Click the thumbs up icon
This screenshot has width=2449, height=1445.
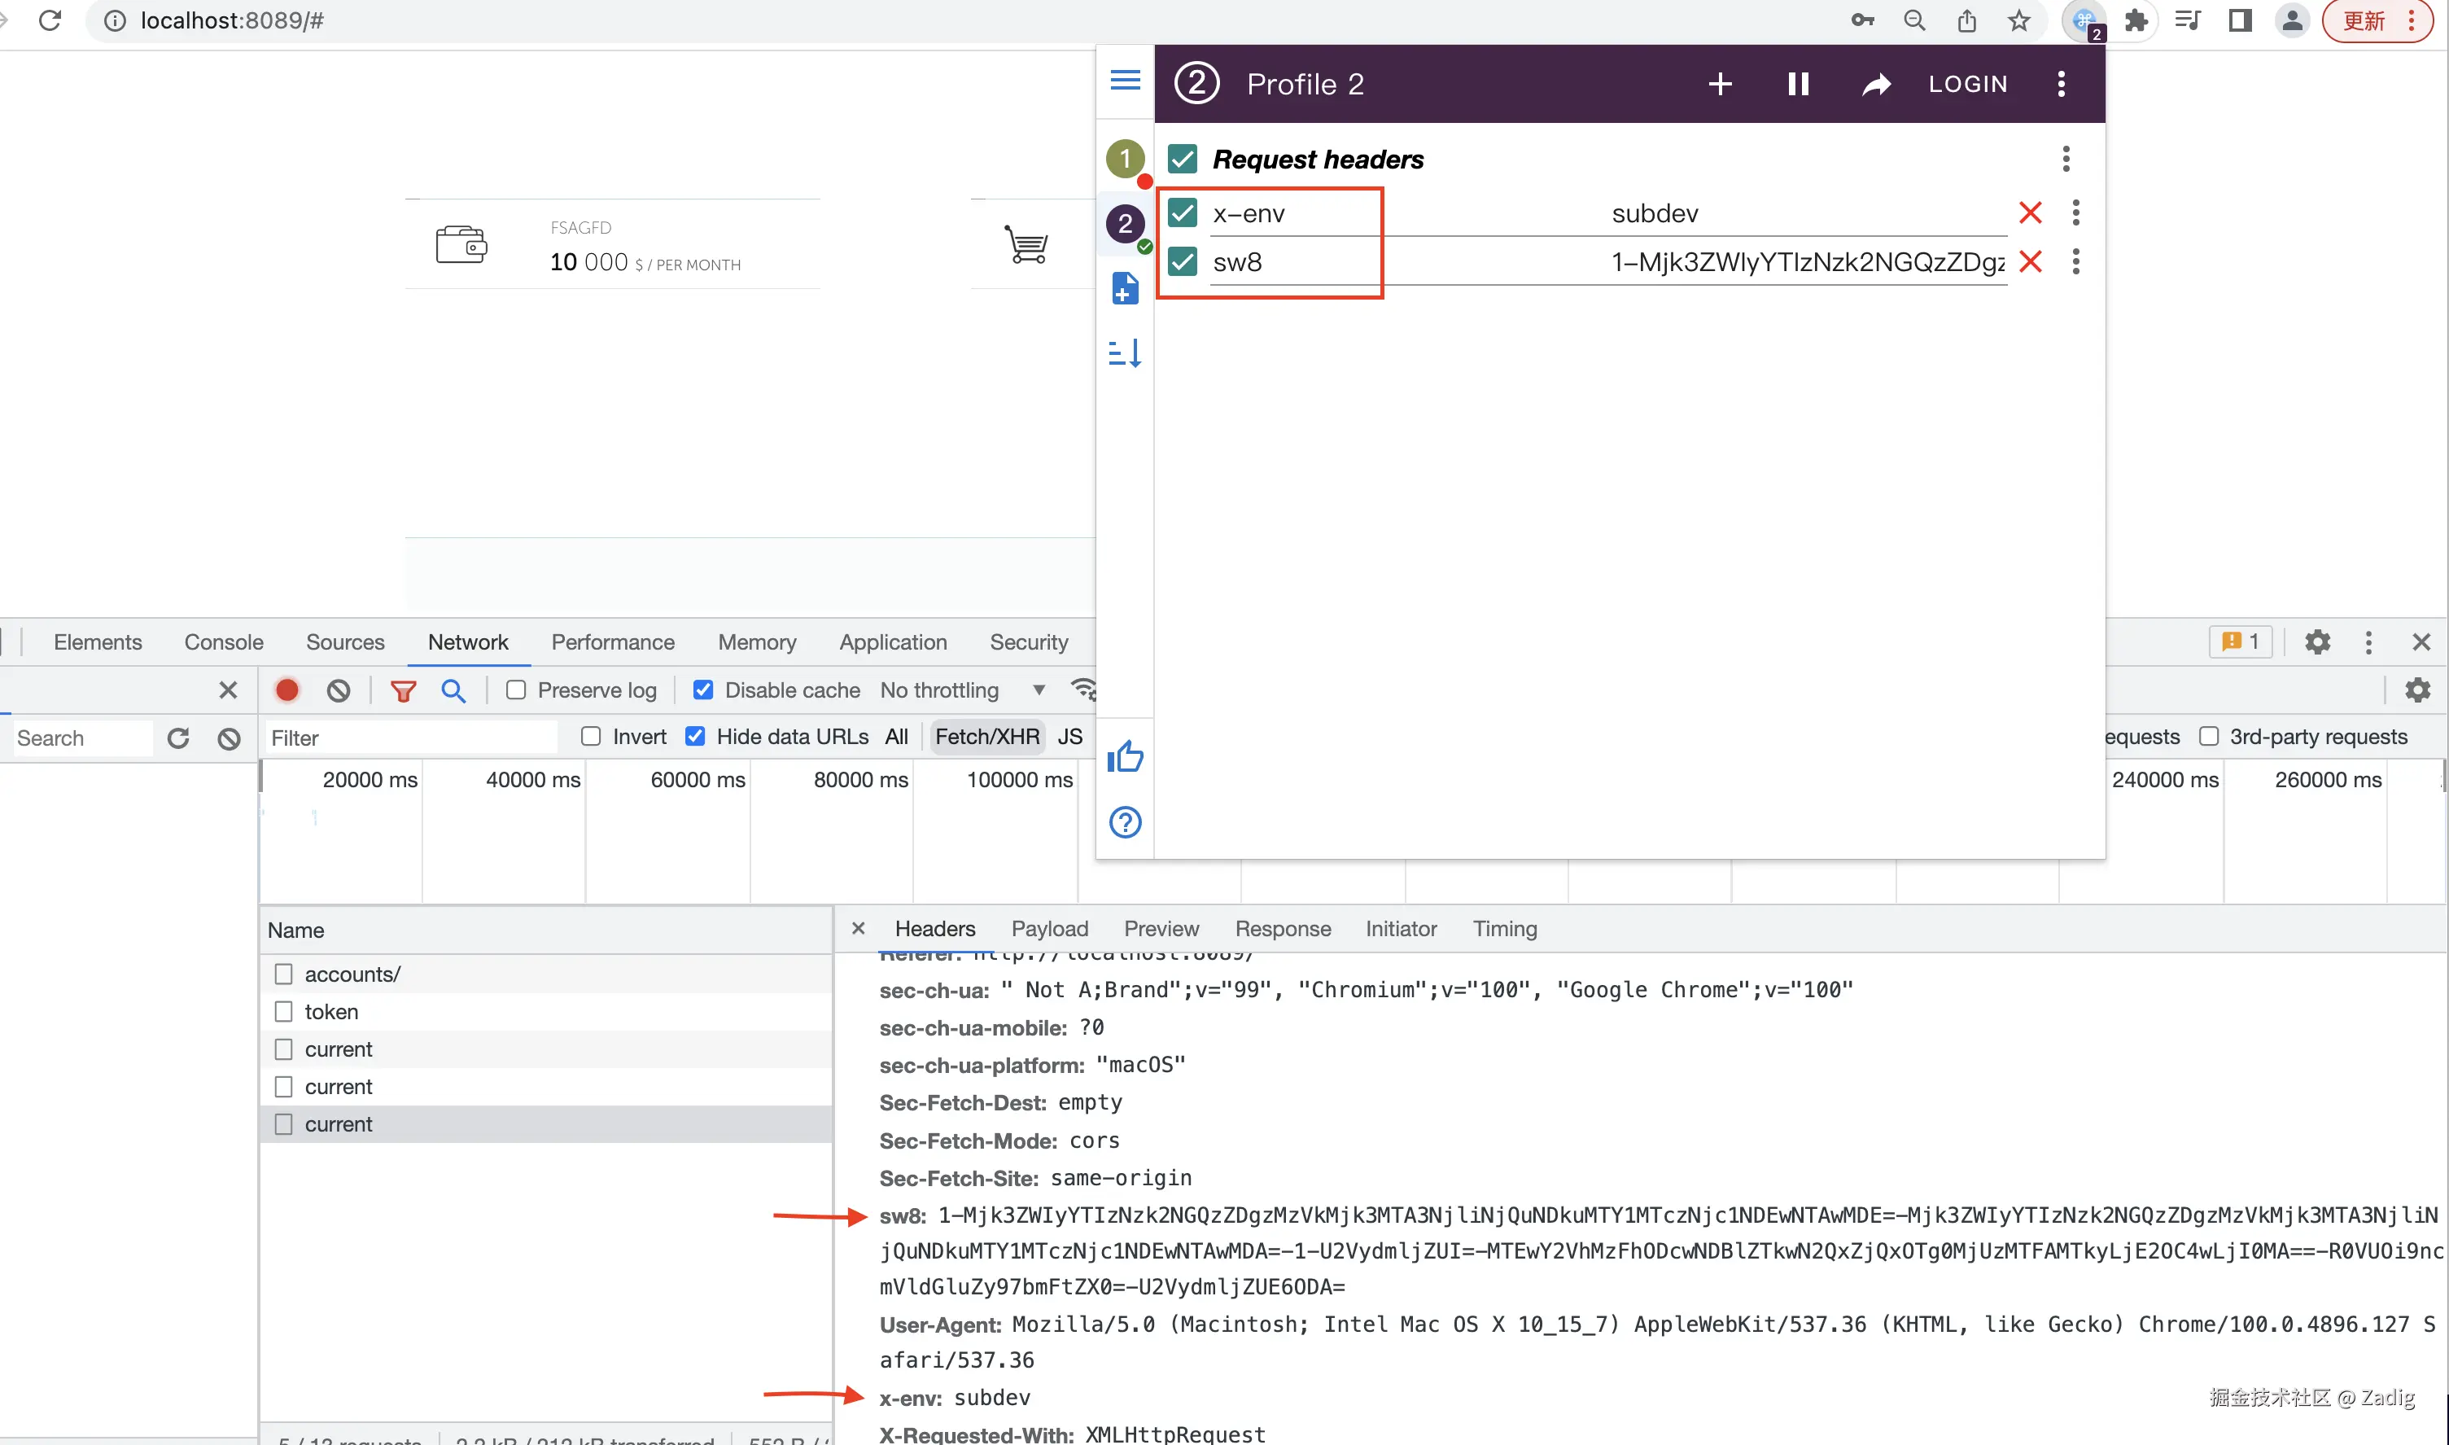[x=1126, y=756]
